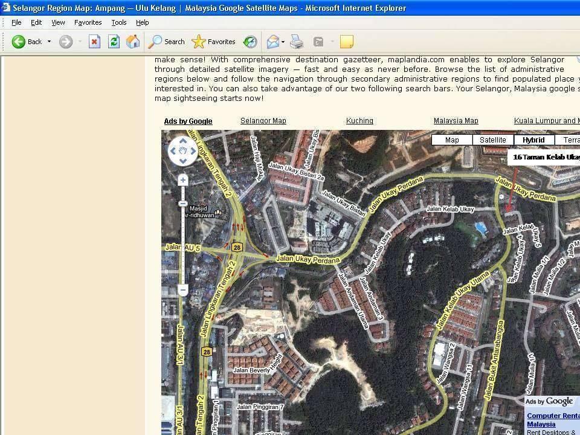Zoom out with the map minus button
Screen dimensions: 580x435
pyautogui.click(x=182, y=289)
